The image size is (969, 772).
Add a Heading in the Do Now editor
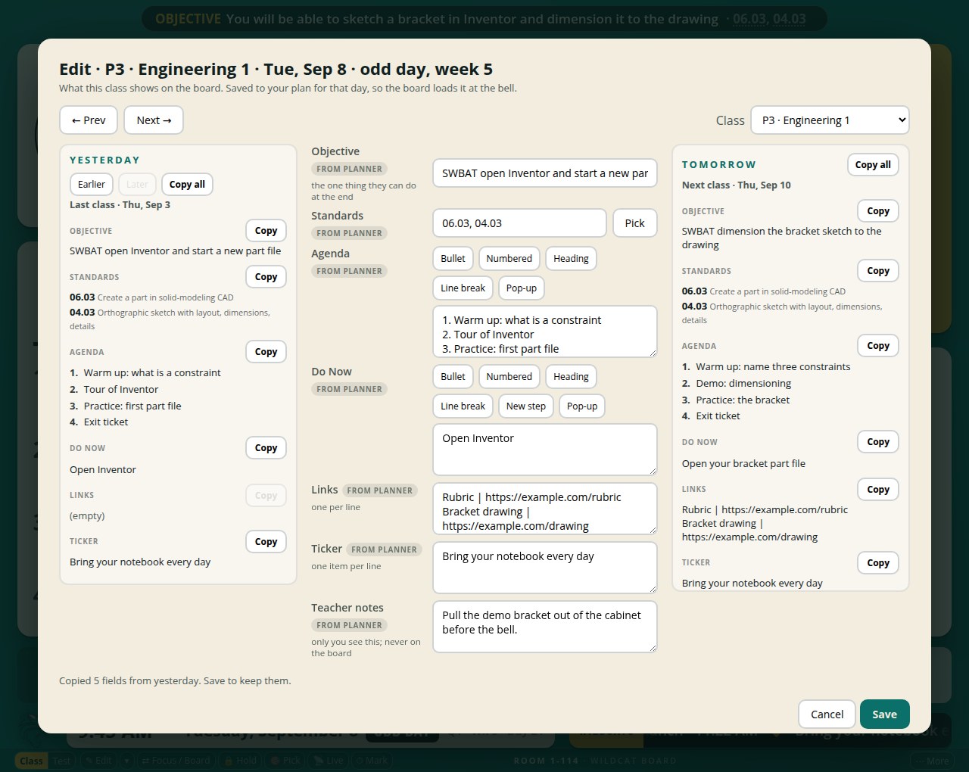point(571,377)
